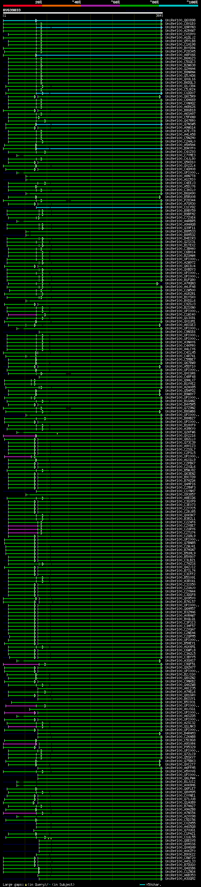Viewport: 201px width, 887px height.
Task: Select the UniRef100_A7NS54 label
Action: 180,813
